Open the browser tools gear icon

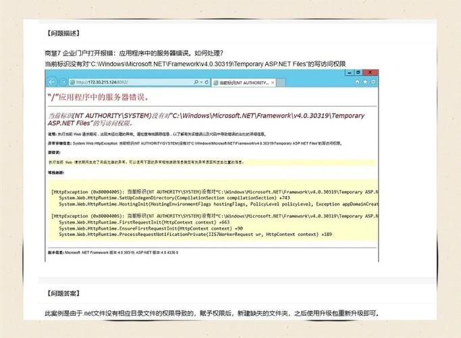point(373,82)
